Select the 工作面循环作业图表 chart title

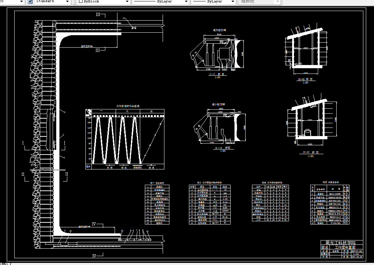[x=128, y=106]
